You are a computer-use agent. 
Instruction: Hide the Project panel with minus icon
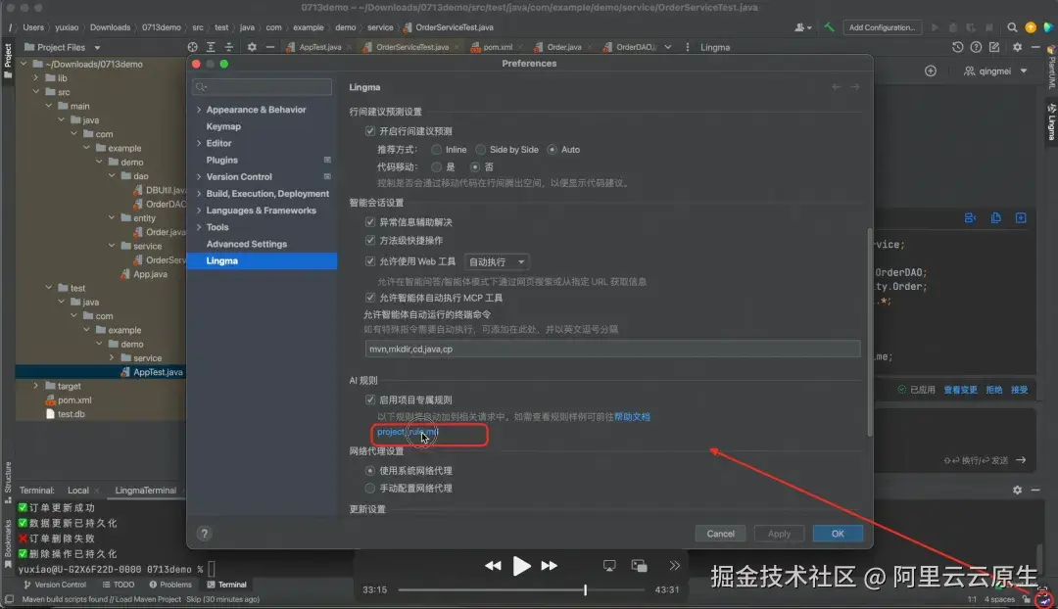click(x=270, y=47)
